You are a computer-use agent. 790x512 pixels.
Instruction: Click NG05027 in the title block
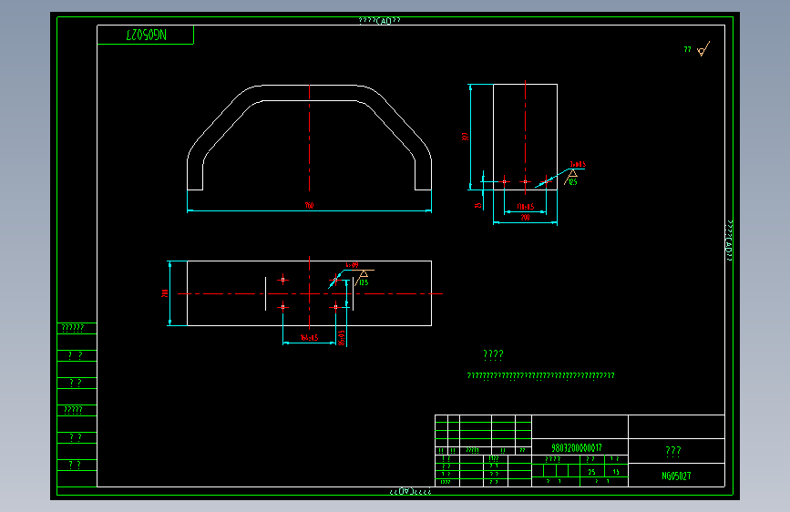pyautogui.click(x=676, y=476)
